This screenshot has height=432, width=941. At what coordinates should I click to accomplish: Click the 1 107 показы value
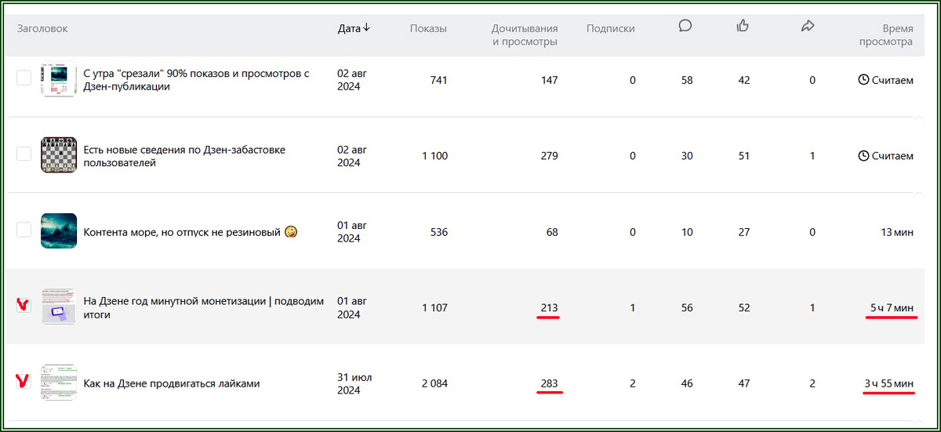click(435, 307)
